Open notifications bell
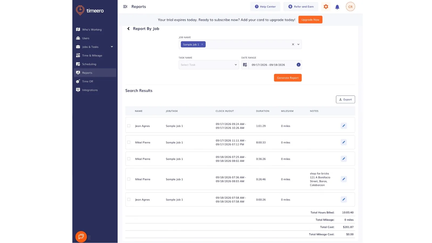 (x=337, y=7)
